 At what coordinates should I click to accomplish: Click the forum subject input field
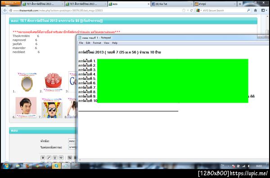click(72, 141)
